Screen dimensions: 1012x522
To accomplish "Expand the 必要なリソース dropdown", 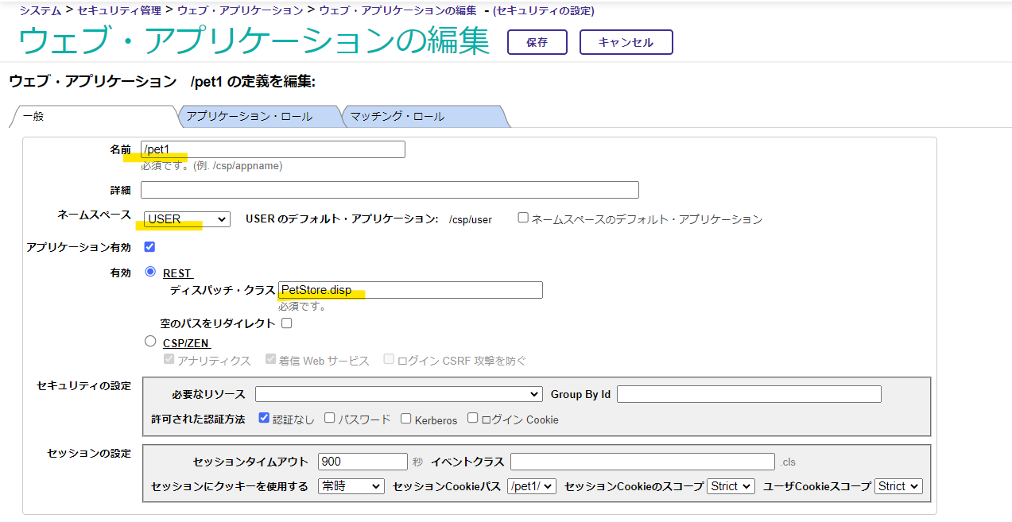I will (x=398, y=394).
